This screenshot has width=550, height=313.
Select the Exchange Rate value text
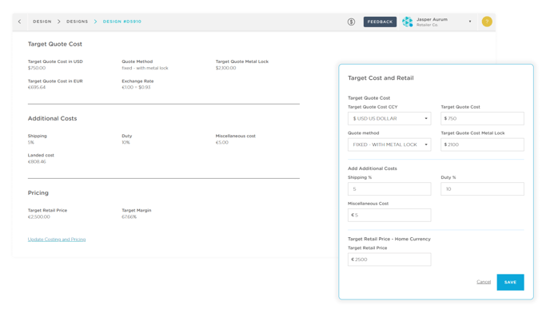[x=136, y=87]
